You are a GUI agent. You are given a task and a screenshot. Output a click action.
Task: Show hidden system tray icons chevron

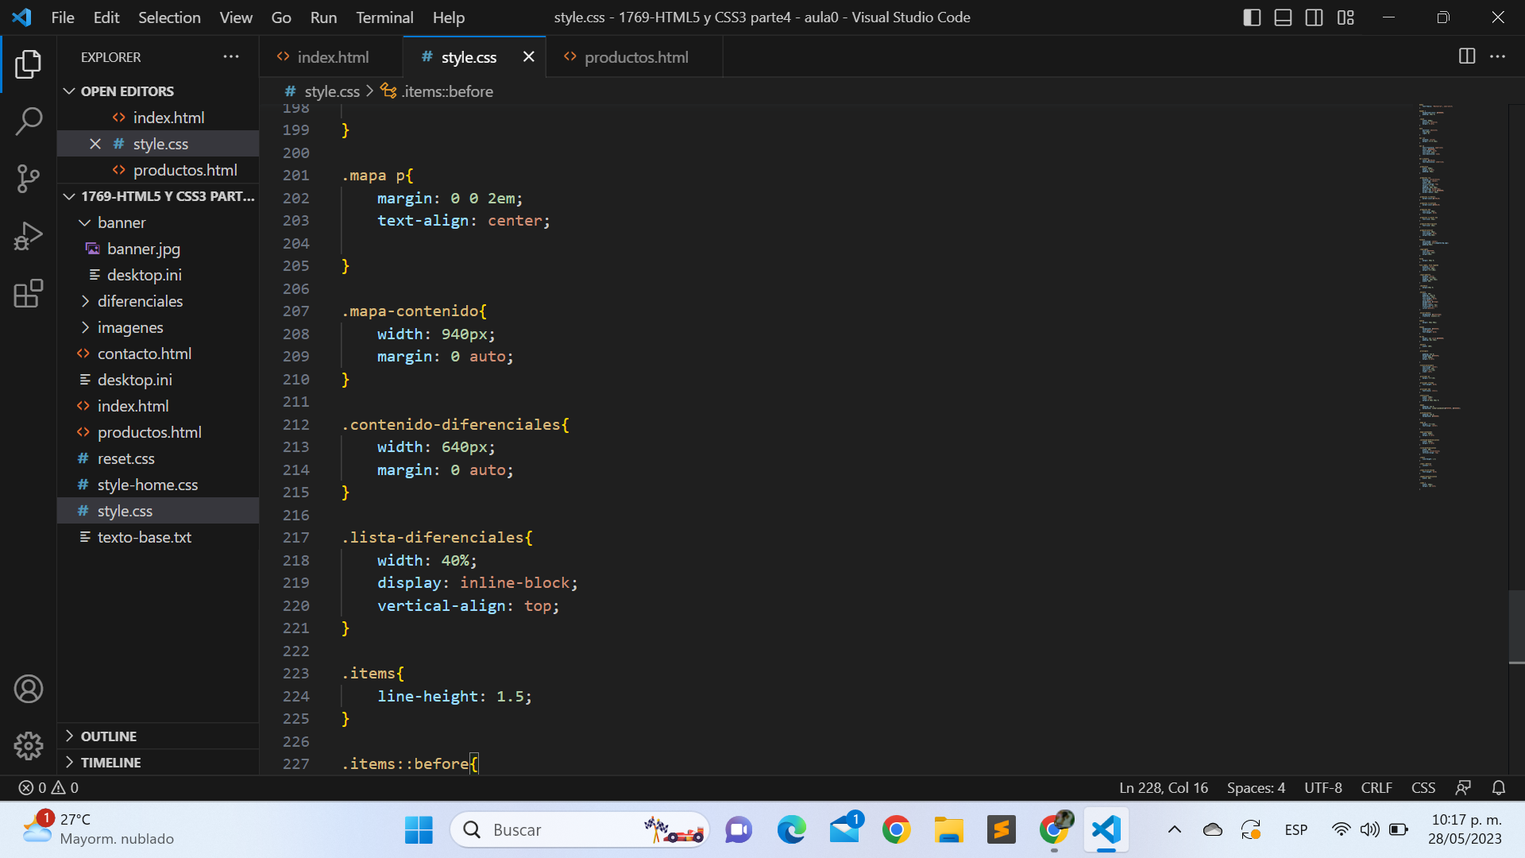pyautogui.click(x=1174, y=830)
